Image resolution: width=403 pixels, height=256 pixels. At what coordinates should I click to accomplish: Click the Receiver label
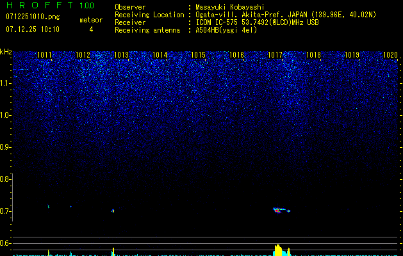point(130,22)
